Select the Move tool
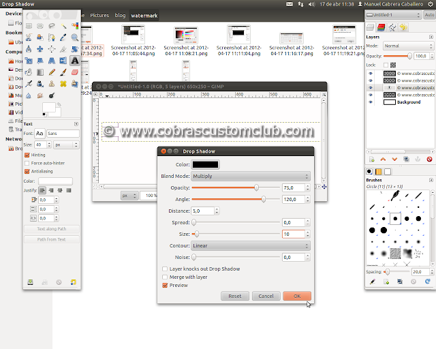 pyautogui.click(x=40, y=49)
